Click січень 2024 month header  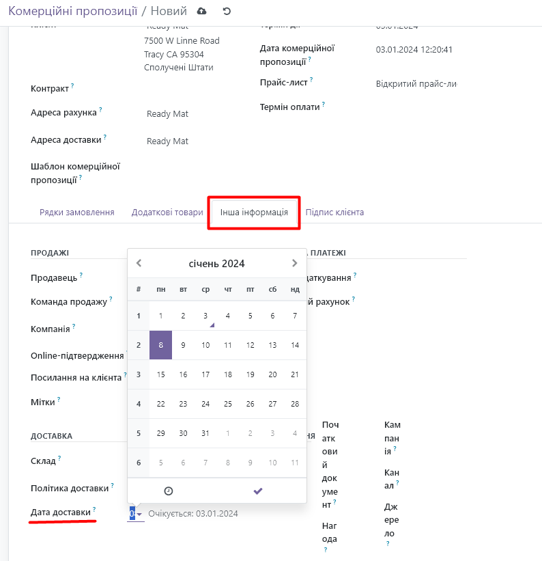click(x=216, y=264)
